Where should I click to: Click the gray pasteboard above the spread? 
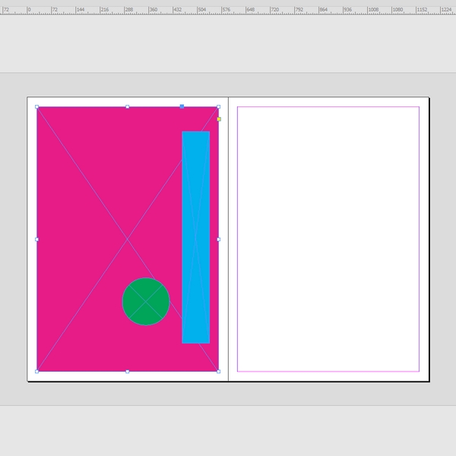coord(228,84)
